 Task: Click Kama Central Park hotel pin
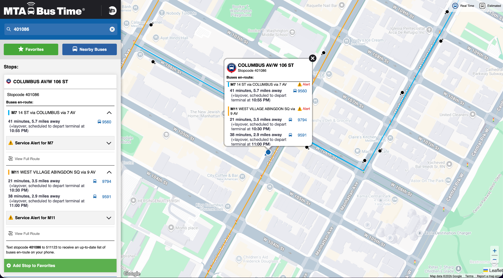click(395, 200)
